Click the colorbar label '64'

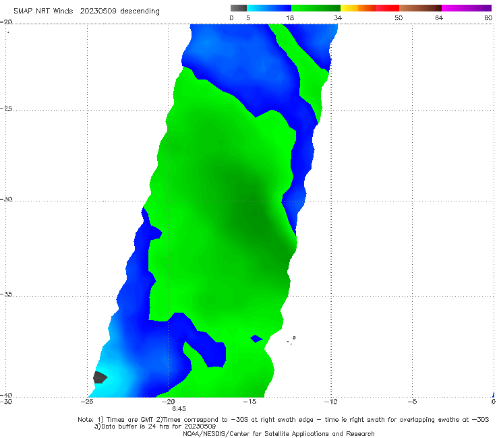(x=439, y=18)
